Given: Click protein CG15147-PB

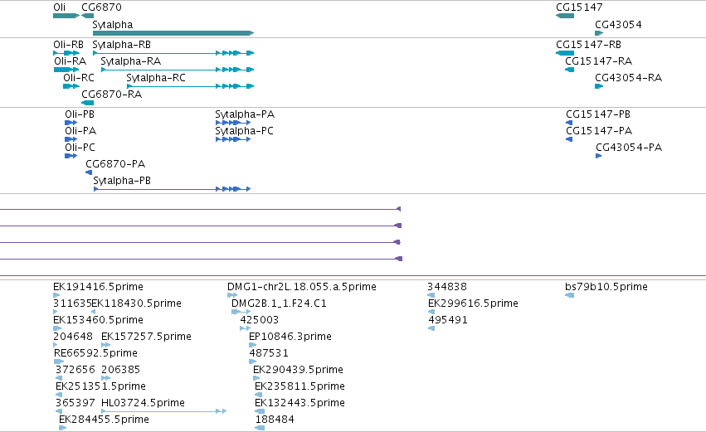Looking at the screenshot, I should coord(569,123).
